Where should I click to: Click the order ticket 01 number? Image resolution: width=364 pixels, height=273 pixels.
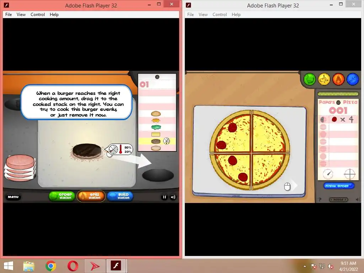[x=144, y=84]
